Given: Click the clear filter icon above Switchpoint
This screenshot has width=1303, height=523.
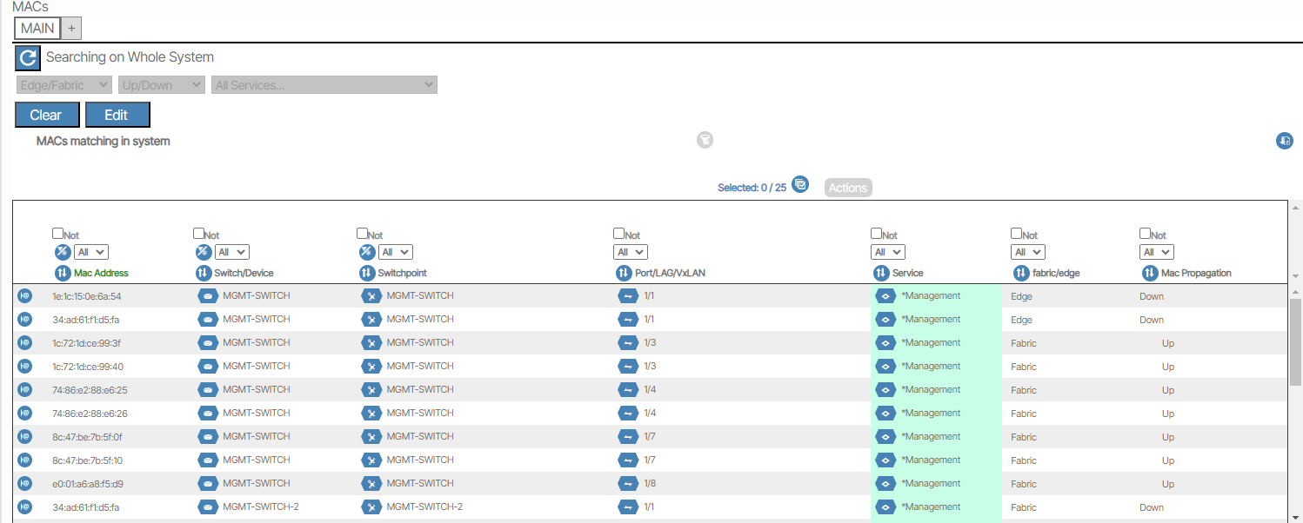Looking at the screenshot, I should (367, 252).
